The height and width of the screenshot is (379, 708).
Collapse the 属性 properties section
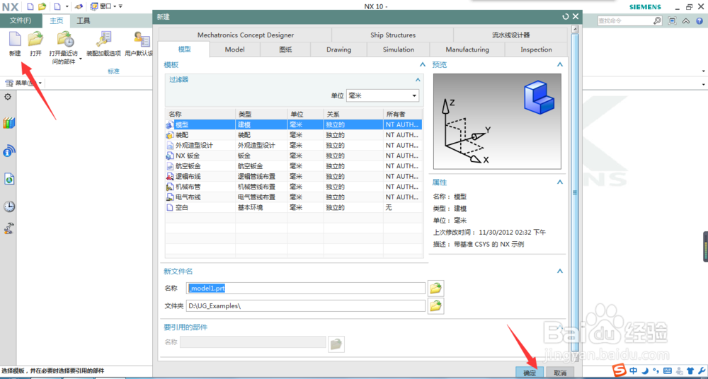click(560, 182)
